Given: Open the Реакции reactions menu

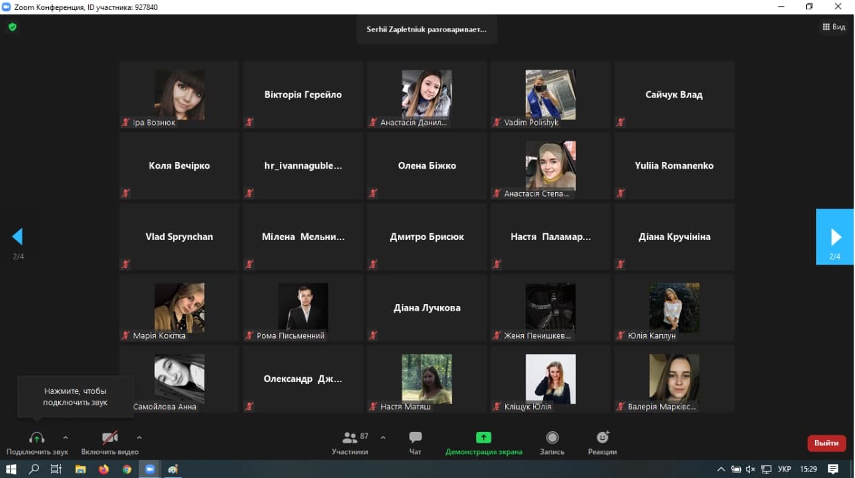Looking at the screenshot, I should [603, 438].
